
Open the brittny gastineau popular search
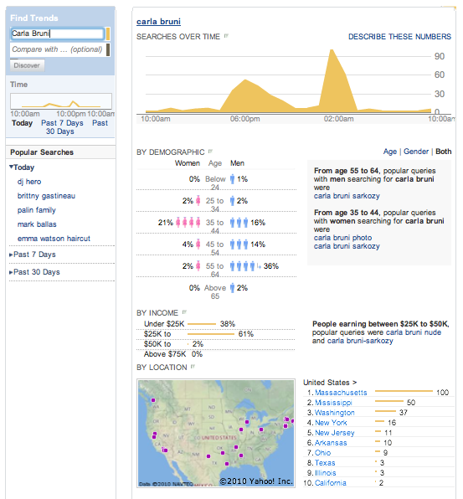(x=46, y=196)
